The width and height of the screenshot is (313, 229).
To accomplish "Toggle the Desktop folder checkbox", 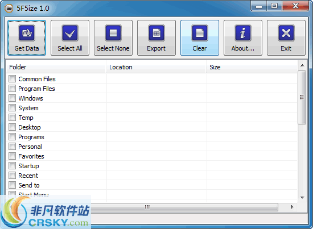I will click(x=12, y=127).
